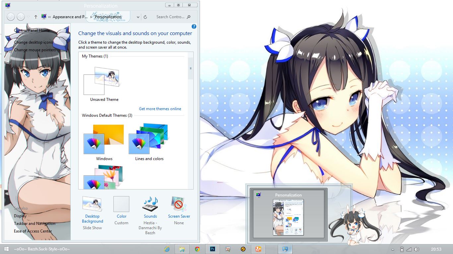Viewport: 453px width, 254px height.
Task: Show hidden system tray icons
Action: click(x=393, y=249)
